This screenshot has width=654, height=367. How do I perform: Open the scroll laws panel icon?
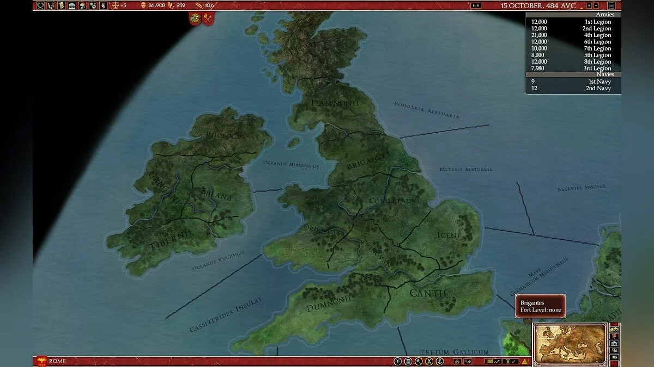tap(61, 5)
